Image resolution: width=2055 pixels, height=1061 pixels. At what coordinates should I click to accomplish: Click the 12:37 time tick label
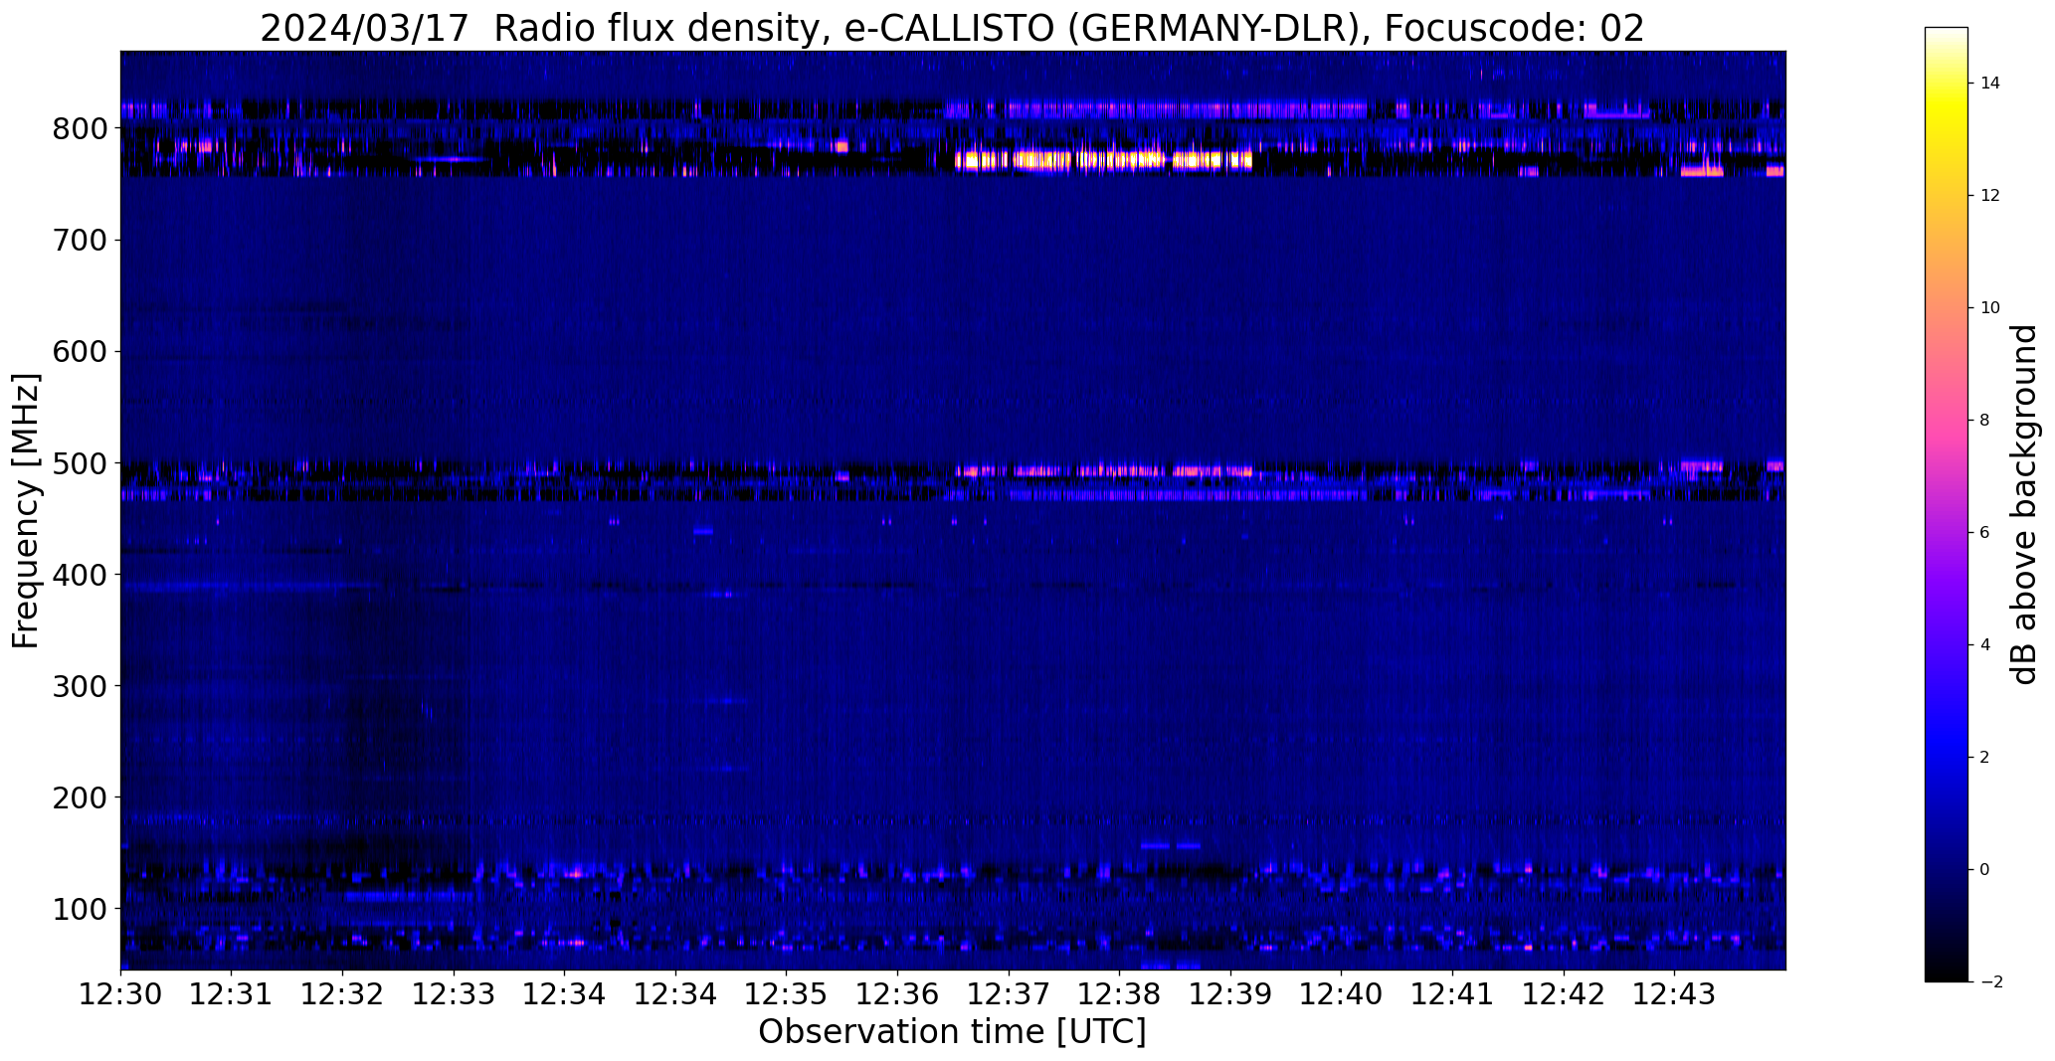1009,994
